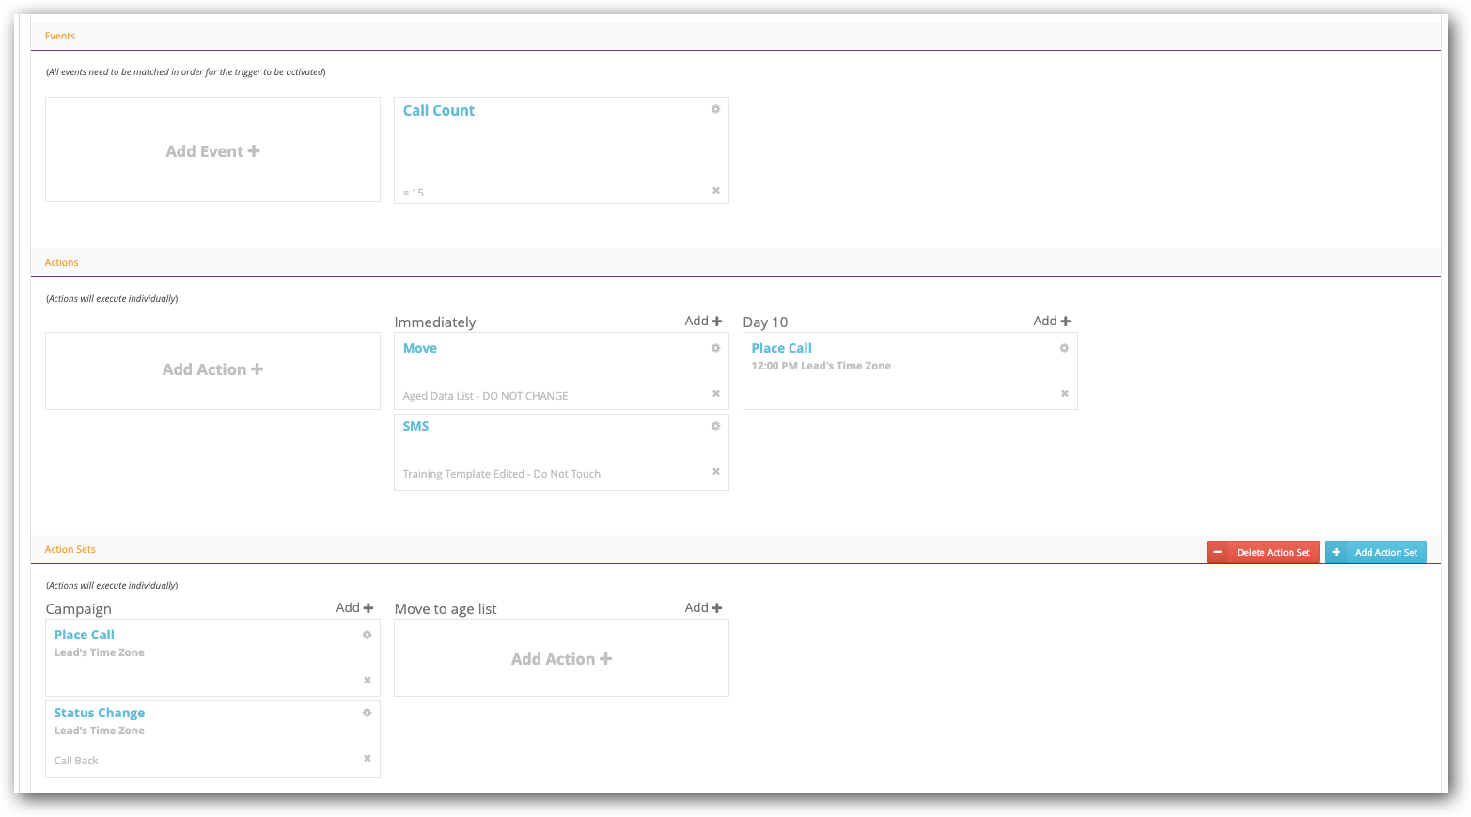This screenshot has width=1471, height=817.
Task: Open settings gear on Call Count event
Action: tap(715, 109)
